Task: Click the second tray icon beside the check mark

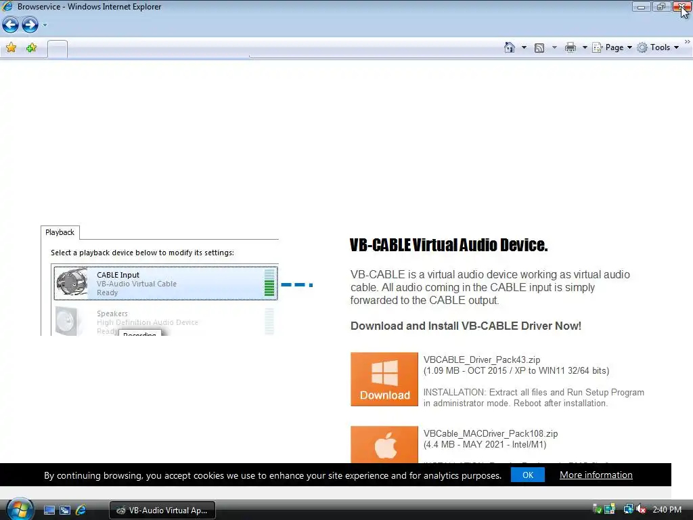Action: coord(610,509)
